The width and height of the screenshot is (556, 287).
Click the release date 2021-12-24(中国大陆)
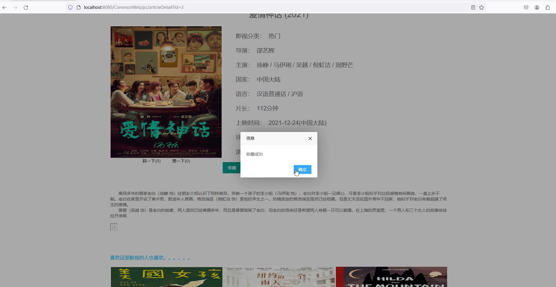pos(298,123)
